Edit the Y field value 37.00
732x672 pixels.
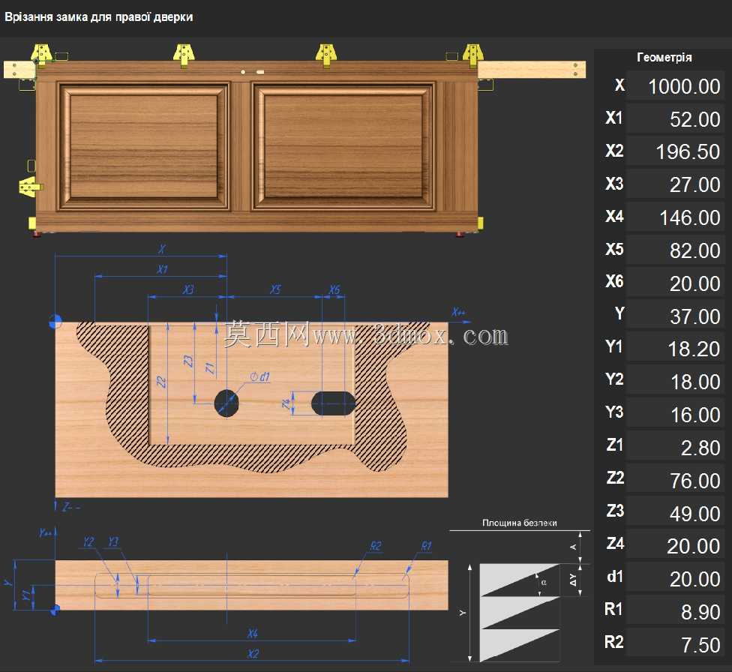click(x=675, y=316)
